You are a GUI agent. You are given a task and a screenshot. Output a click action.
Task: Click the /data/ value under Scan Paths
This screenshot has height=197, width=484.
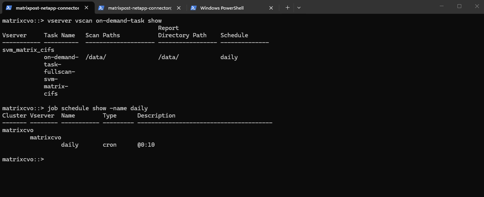click(x=96, y=57)
